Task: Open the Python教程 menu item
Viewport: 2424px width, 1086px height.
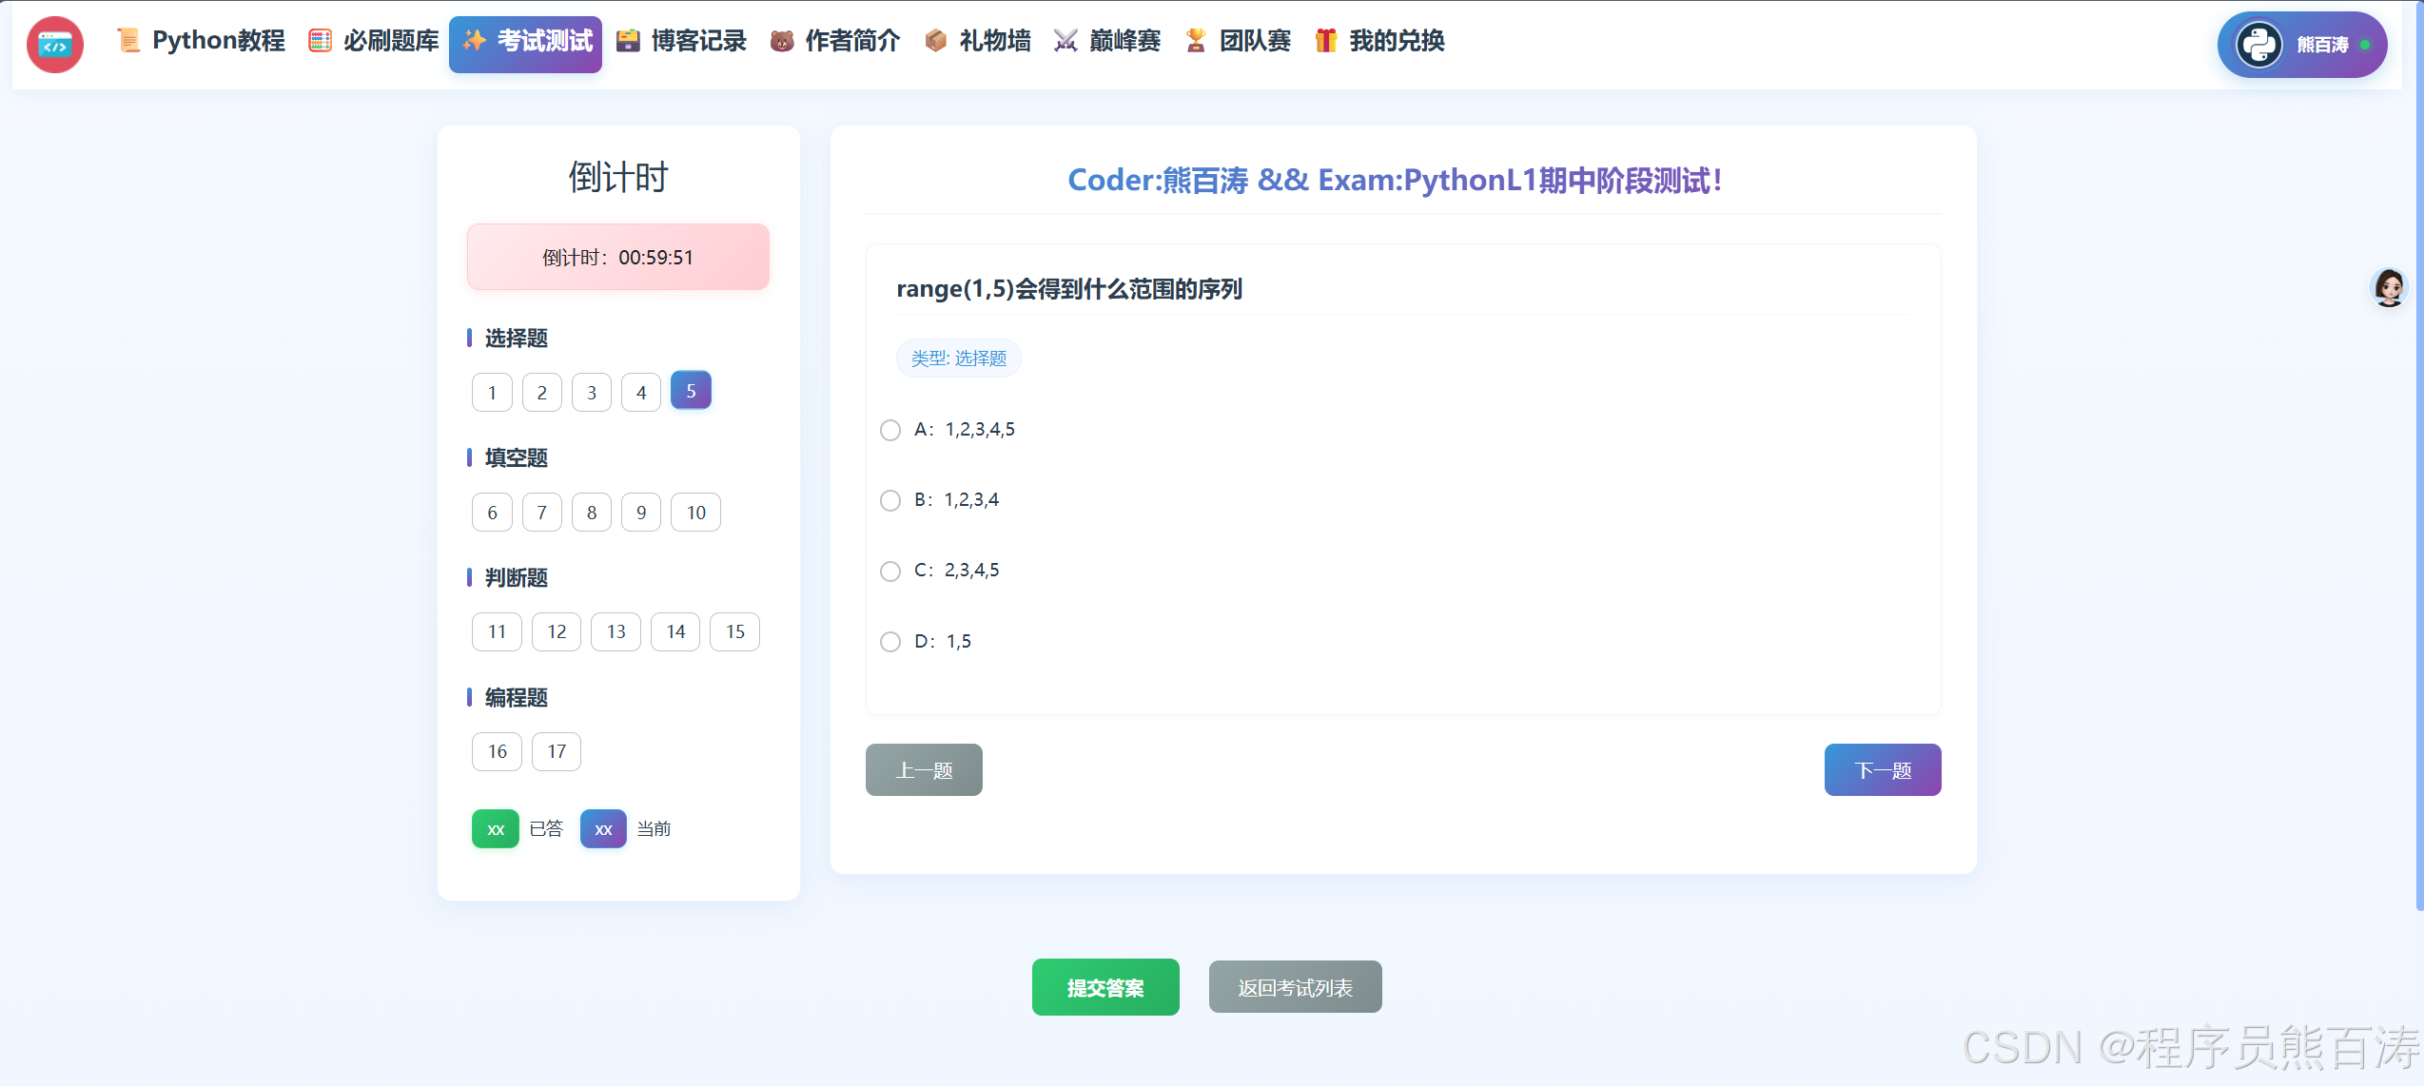Action: (x=201, y=41)
